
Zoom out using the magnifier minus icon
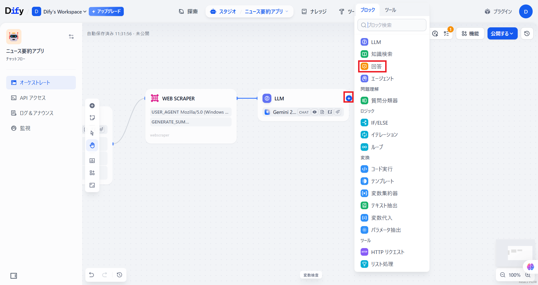click(502, 275)
